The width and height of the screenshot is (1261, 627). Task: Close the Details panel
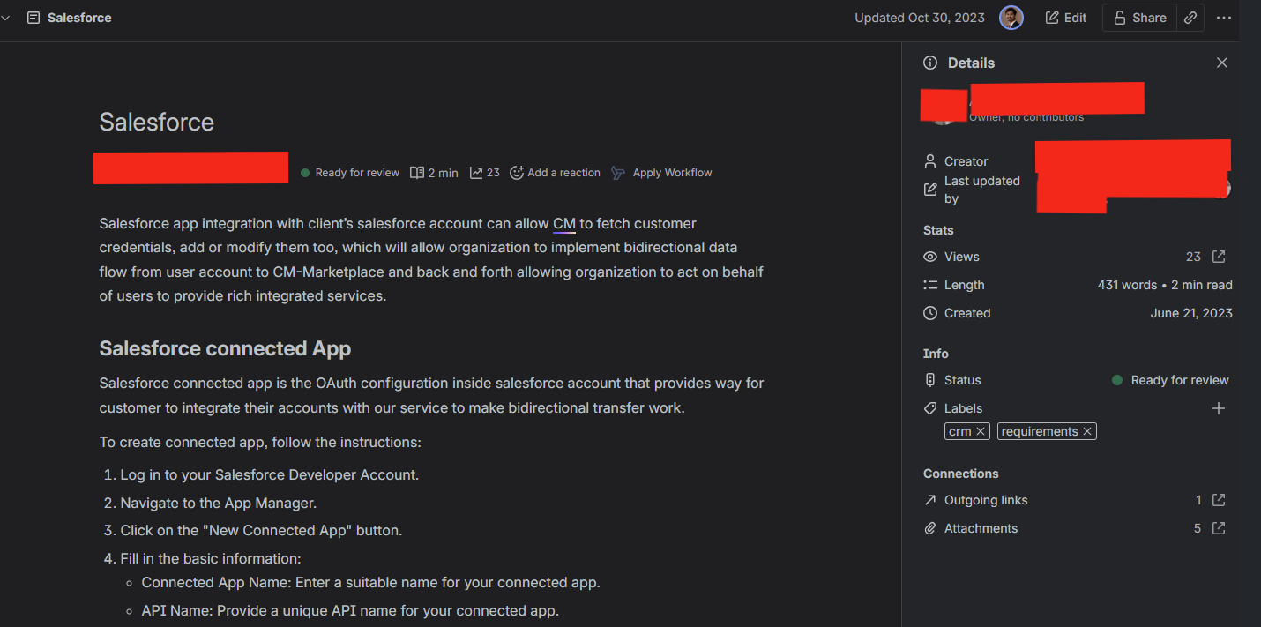click(x=1222, y=63)
